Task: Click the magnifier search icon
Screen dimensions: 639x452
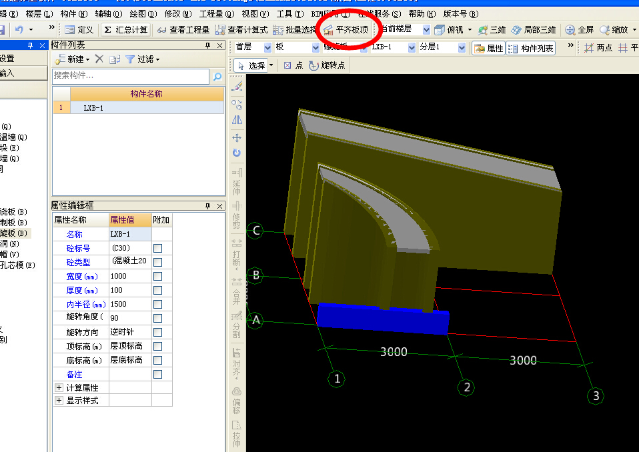Action: coord(217,76)
